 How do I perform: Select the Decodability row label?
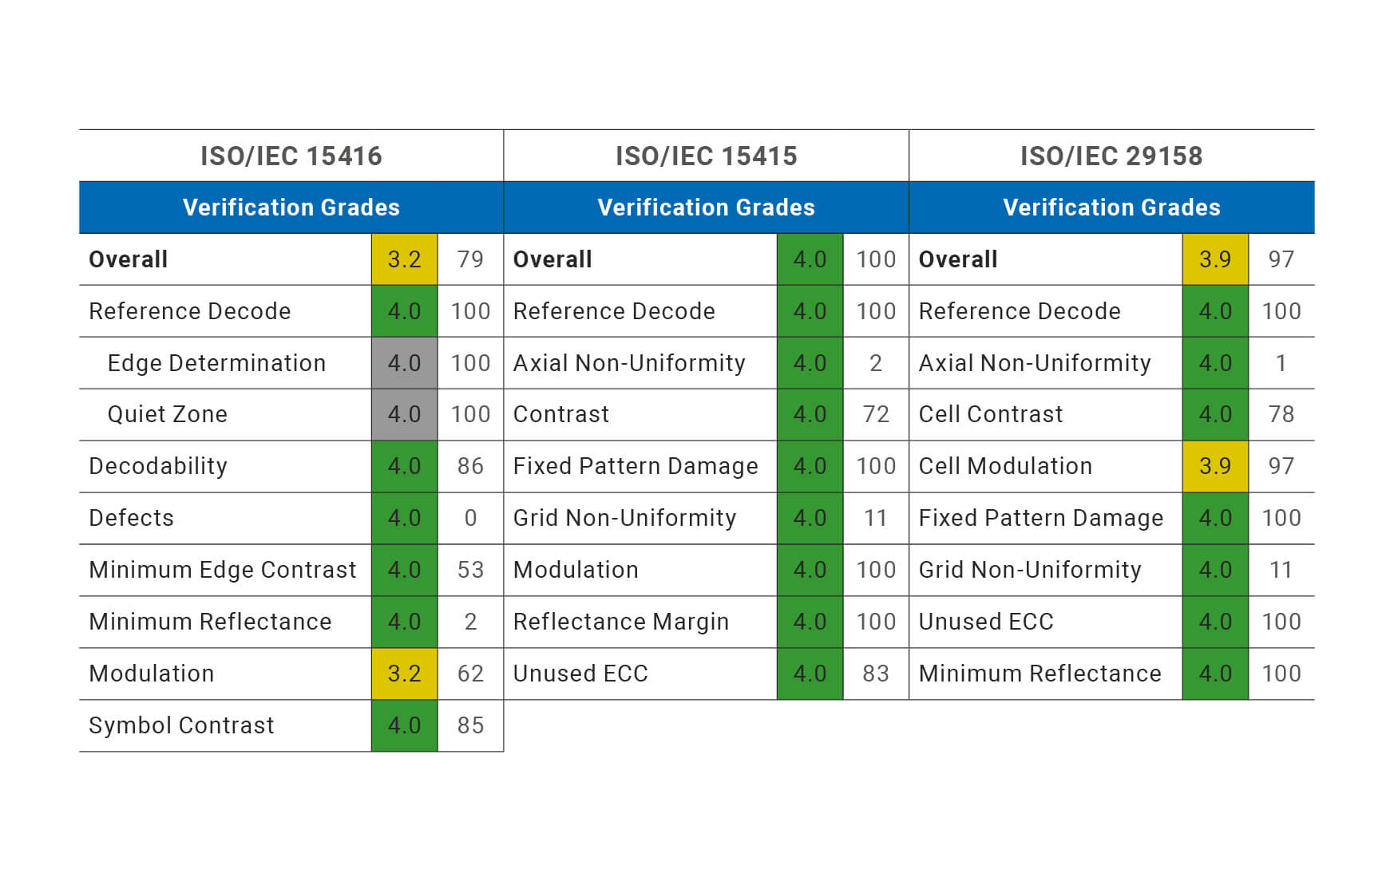tap(158, 466)
